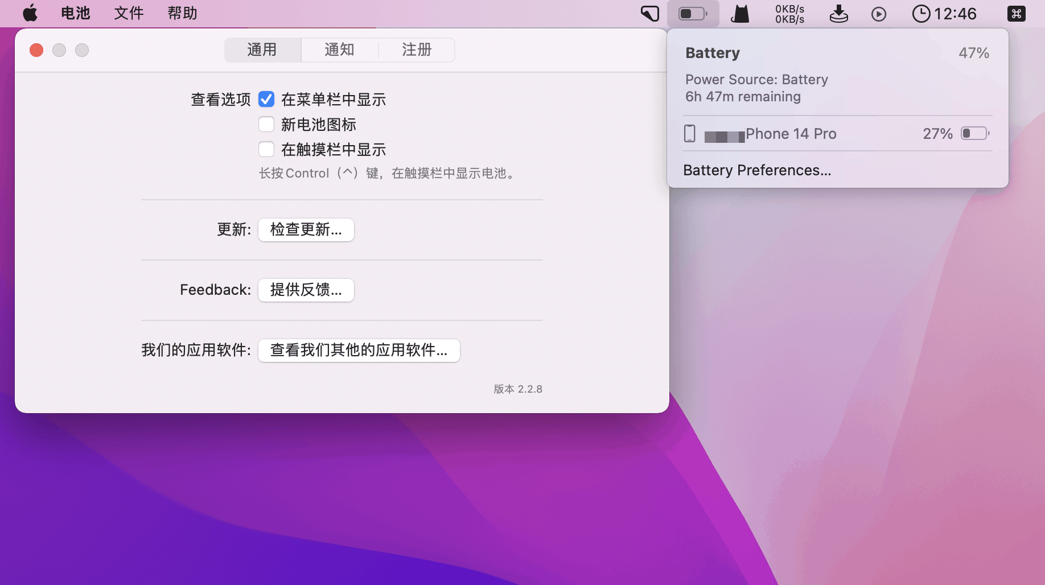Enable the 在触摸栏中显示 checkbox
The image size is (1045, 585).
tap(266, 150)
